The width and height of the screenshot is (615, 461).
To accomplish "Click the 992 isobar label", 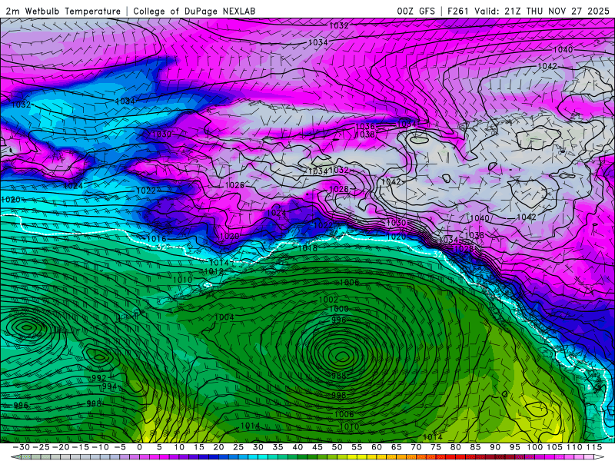I will [x=98, y=378].
